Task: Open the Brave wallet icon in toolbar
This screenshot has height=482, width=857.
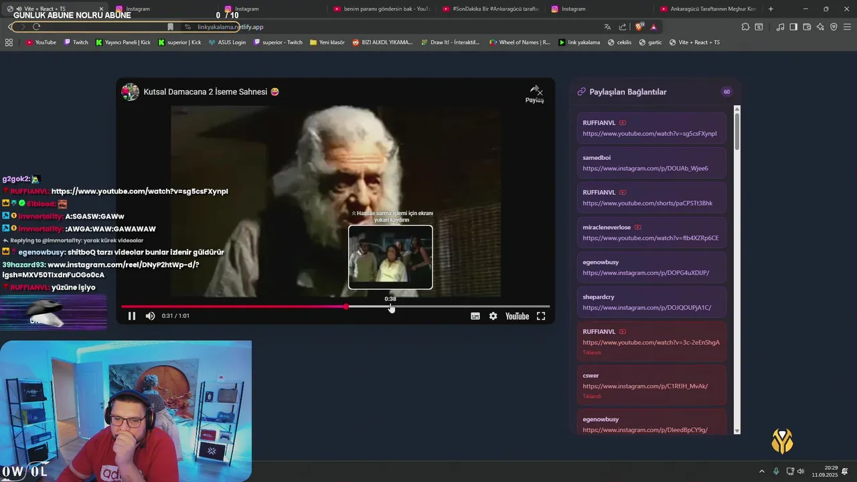Action: tap(807, 27)
